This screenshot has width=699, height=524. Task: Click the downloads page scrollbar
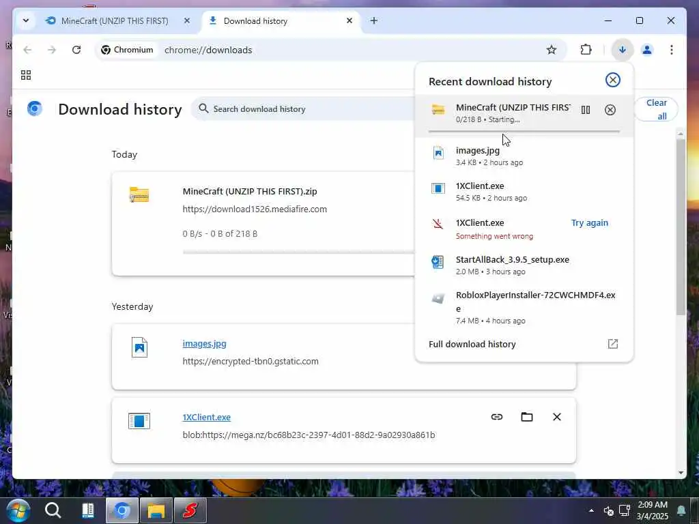[x=681, y=227]
